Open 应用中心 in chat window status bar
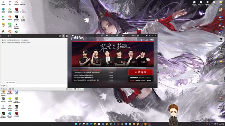The width and height of the screenshot is (225, 126). pyautogui.click(x=78, y=89)
